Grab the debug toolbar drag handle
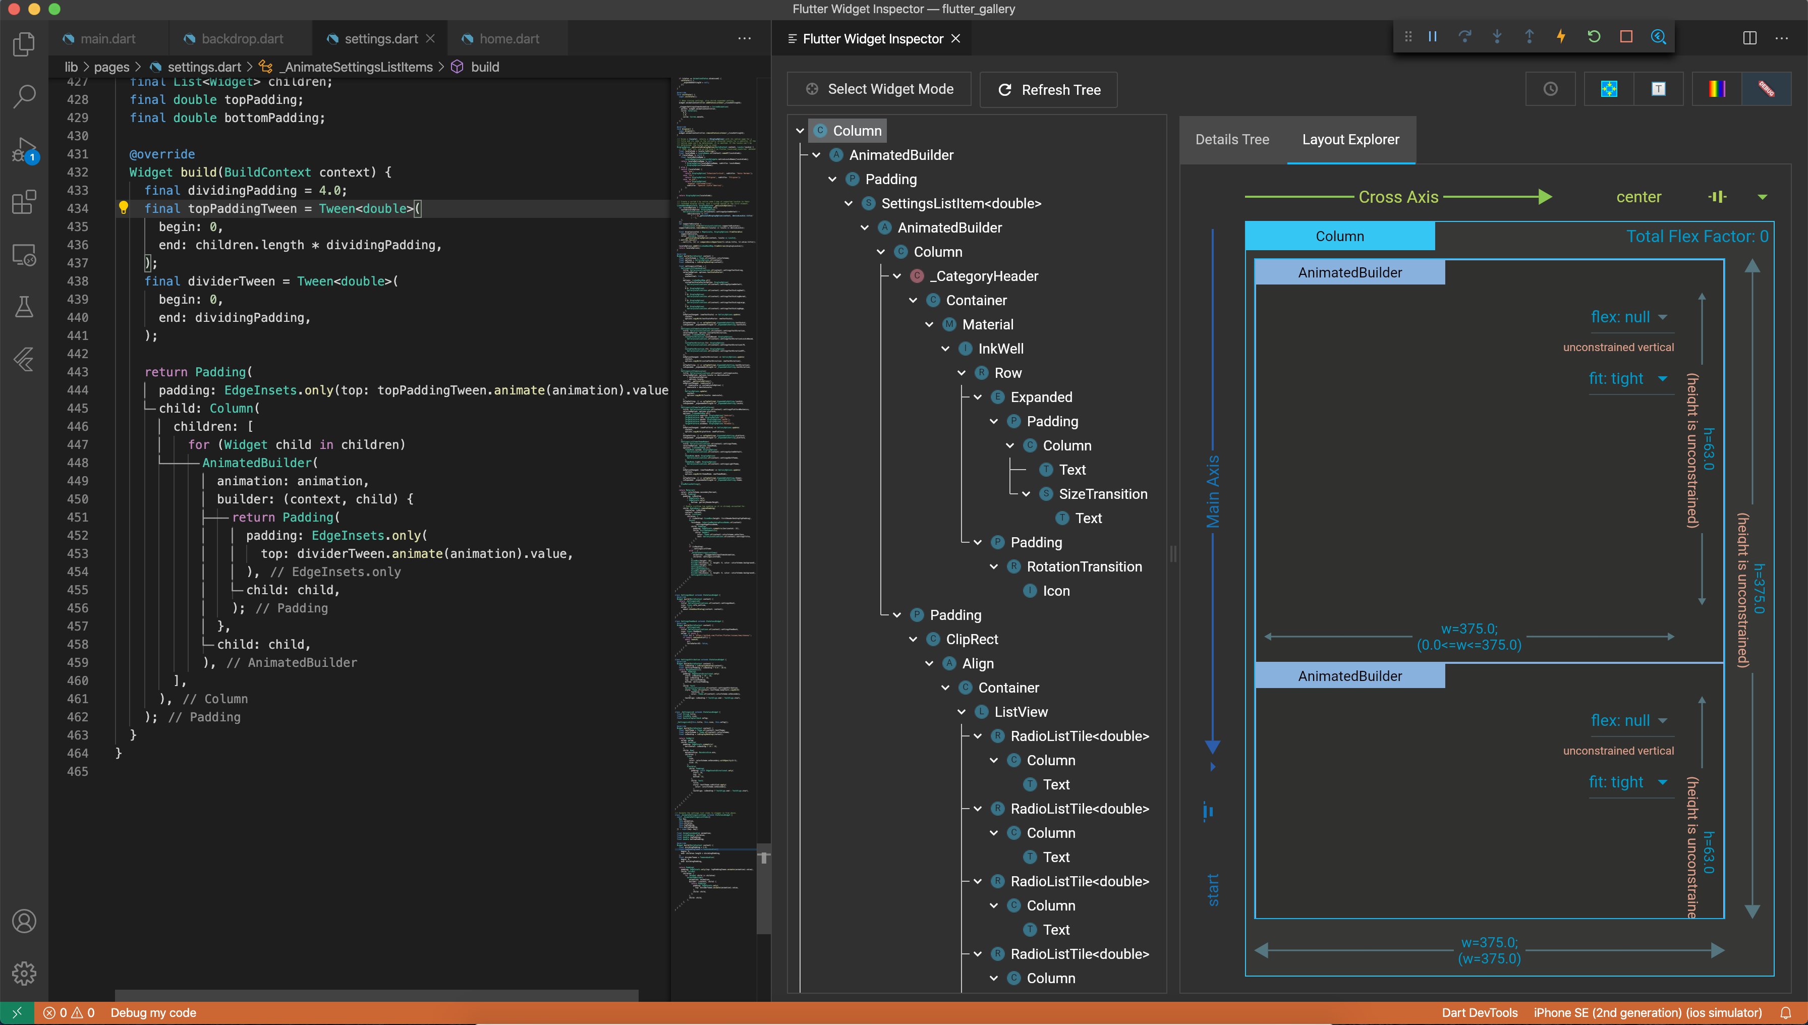This screenshot has width=1808, height=1025. pyautogui.click(x=1408, y=37)
